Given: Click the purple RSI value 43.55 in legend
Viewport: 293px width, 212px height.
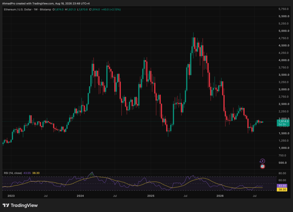Looking at the screenshot, I should coord(27,173).
